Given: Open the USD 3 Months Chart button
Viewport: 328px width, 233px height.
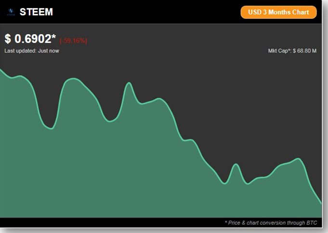Looking at the screenshot, I should click(x=279, y=12).
